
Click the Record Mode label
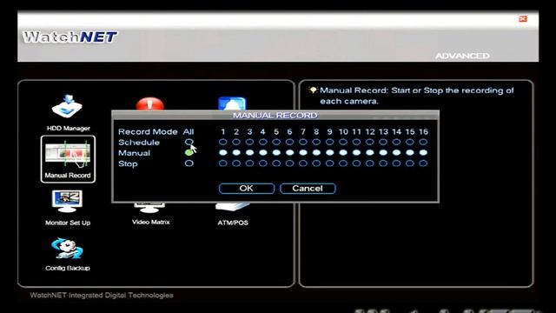pyautogui.click(x=148, y=131)
